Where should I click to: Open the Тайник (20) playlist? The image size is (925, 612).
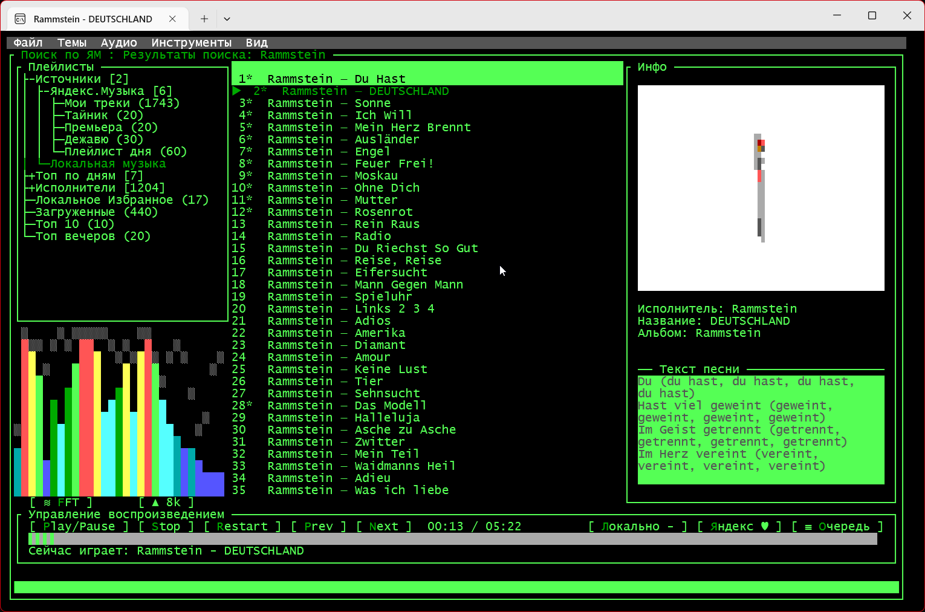[104, 116]
